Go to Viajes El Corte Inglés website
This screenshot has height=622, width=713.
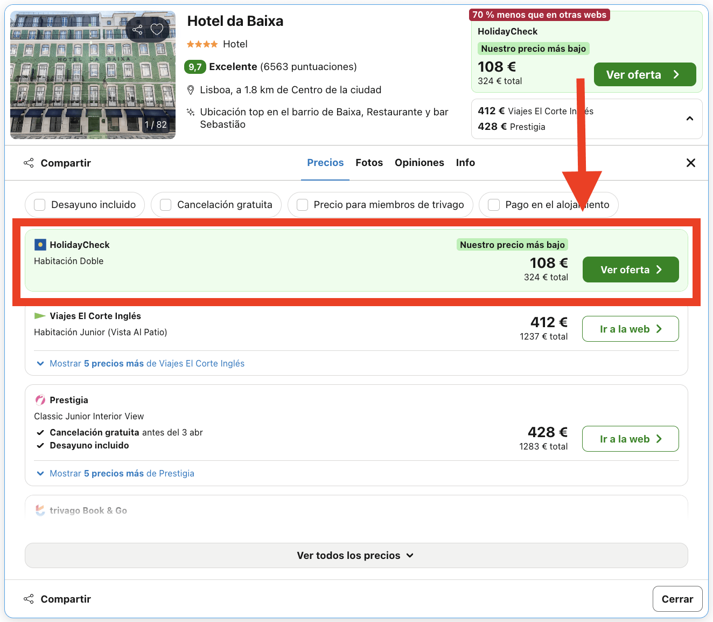(631, 329)
